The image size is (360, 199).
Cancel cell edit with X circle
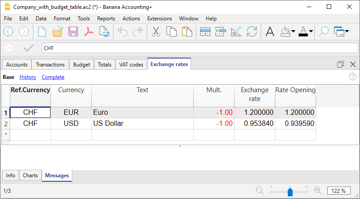click(x=9, y=48)
